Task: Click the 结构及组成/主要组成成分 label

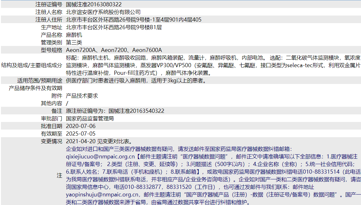Action: pyautogui.click(x=32, y=65)
